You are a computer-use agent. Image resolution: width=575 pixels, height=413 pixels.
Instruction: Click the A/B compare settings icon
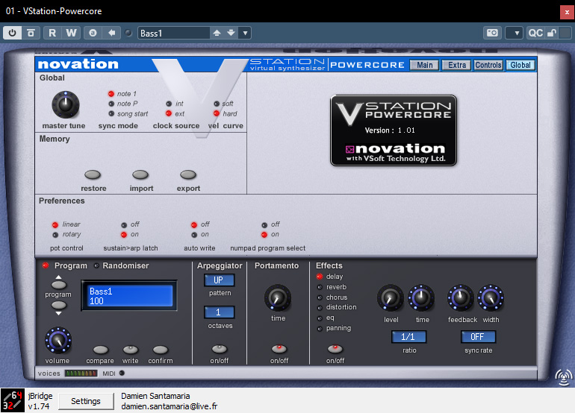coord(93,33)
